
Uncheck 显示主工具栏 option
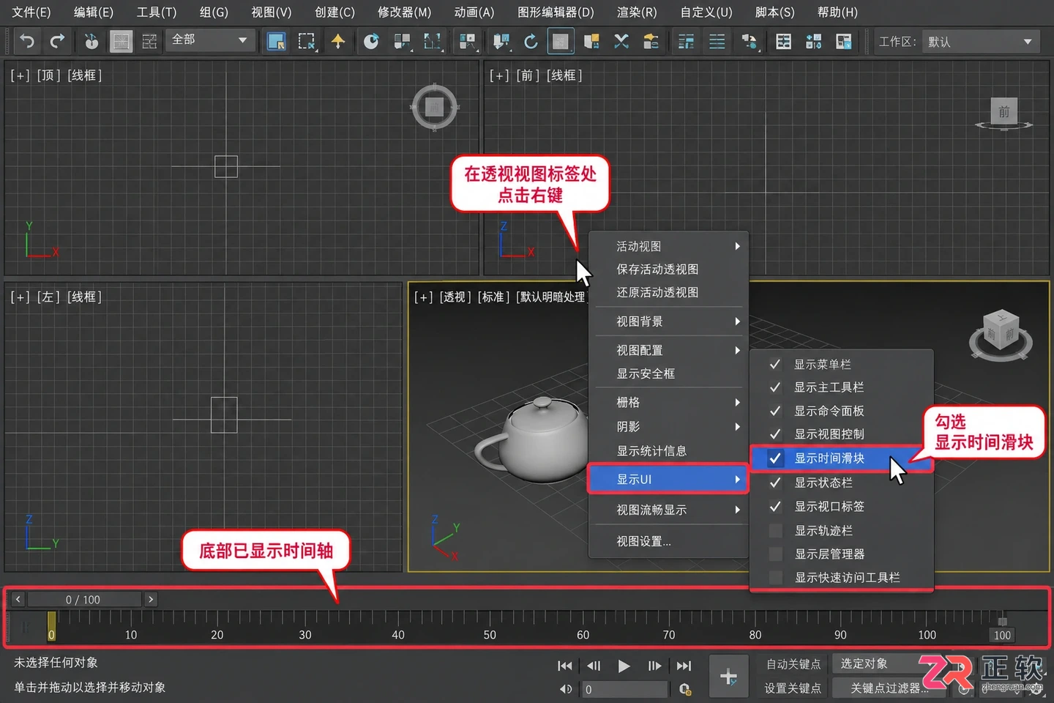pyautogui.click(x=775, y=387)
